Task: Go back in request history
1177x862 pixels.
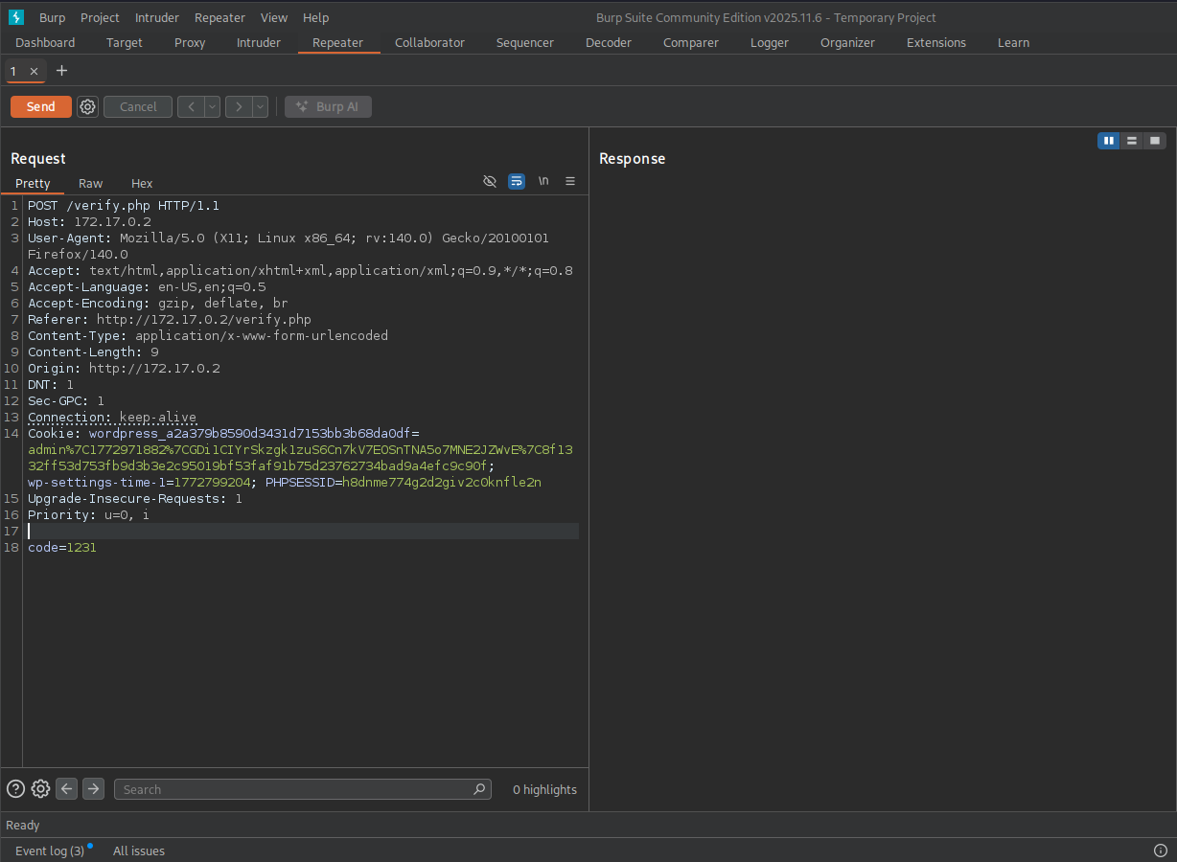Action: [x=191, y=107]
